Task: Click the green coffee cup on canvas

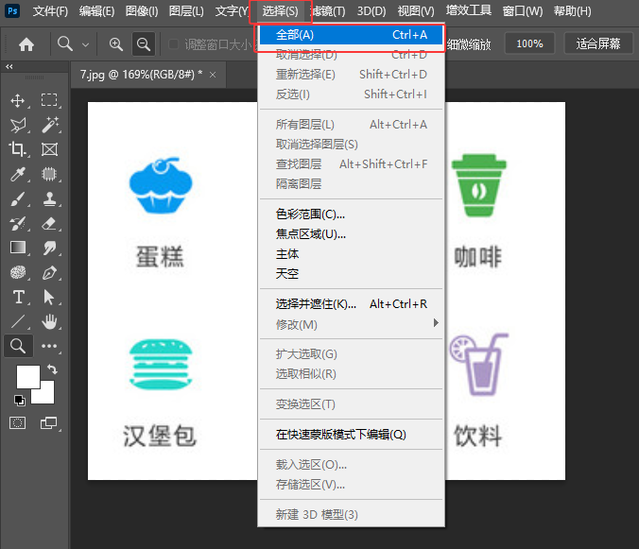Action: coord(478,185)
